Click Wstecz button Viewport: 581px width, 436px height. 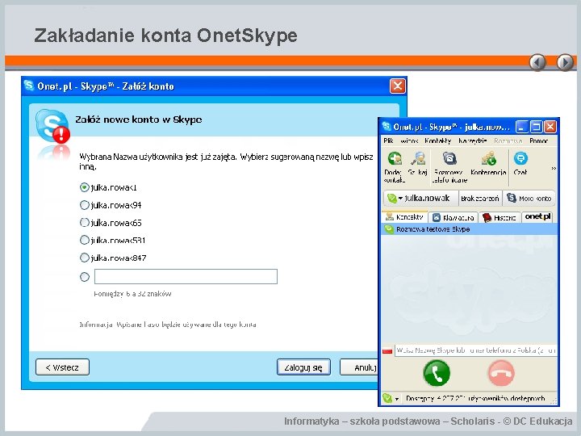[62, 367]
